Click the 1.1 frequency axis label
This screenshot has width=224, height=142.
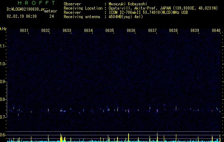point(3,46)
